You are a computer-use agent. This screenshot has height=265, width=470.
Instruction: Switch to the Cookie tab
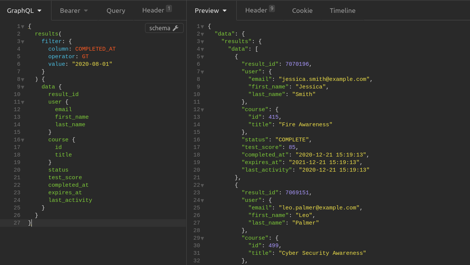(302, 11)
